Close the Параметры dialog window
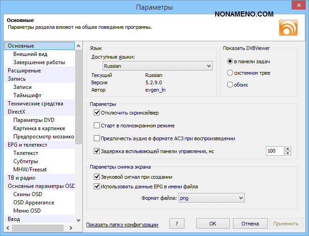Screen dimensions: 309x236 click(x=297, y=7)
